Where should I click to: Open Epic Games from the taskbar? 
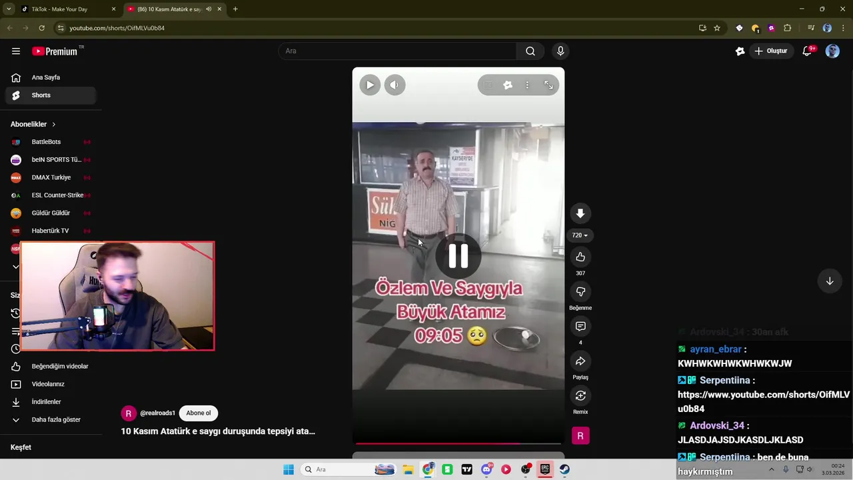(x=545, y=469)
